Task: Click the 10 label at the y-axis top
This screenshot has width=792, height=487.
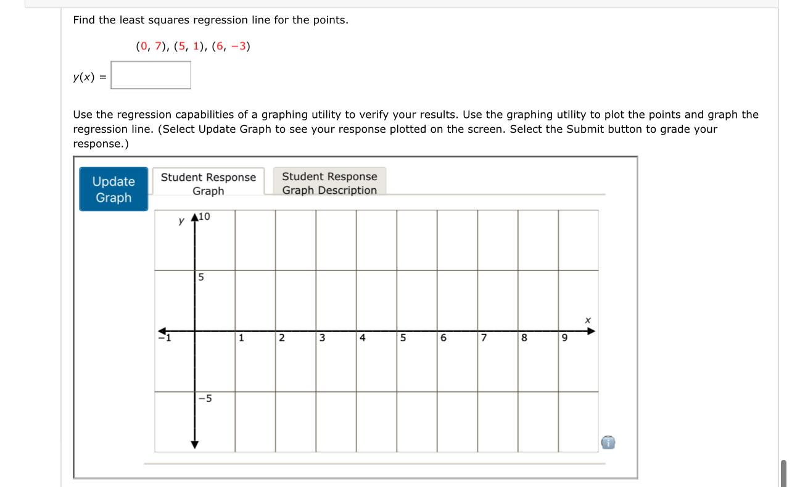Action: tap(204, 215)
